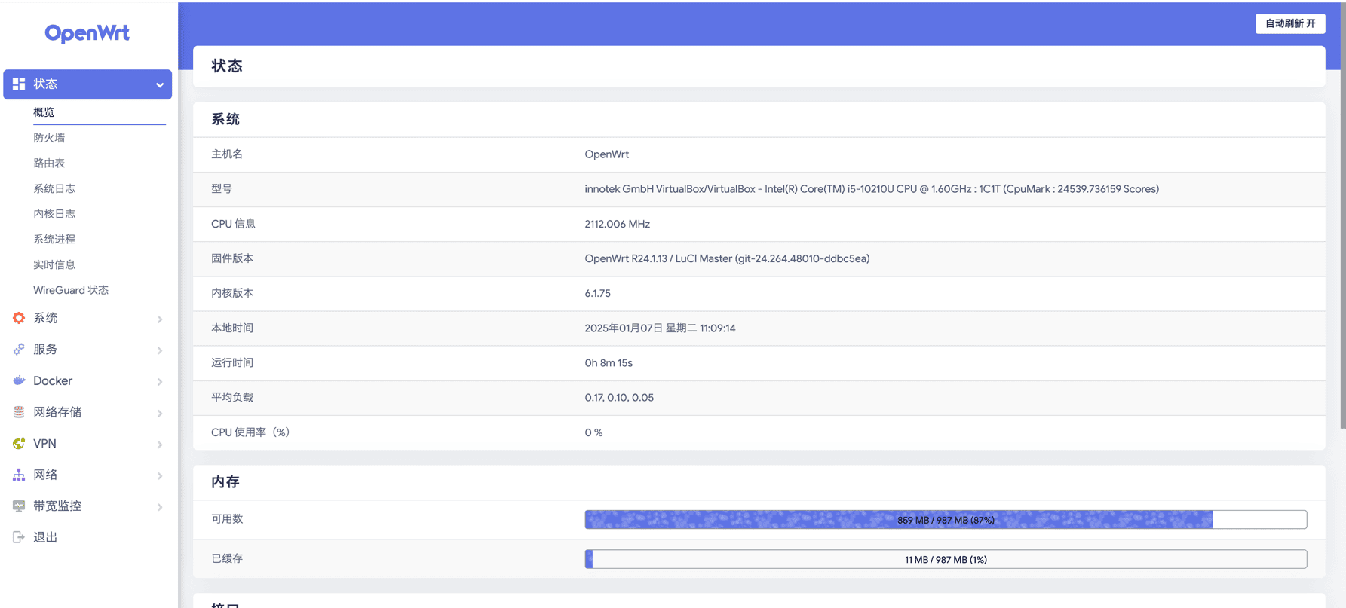Open the WireGuard 状态 page

(71, 290)
